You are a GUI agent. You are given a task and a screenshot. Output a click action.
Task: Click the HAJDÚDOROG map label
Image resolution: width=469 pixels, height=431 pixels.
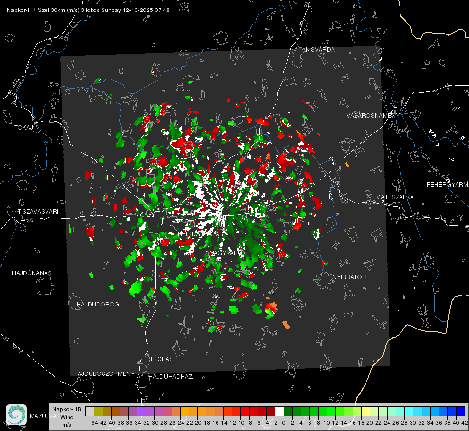98,304
